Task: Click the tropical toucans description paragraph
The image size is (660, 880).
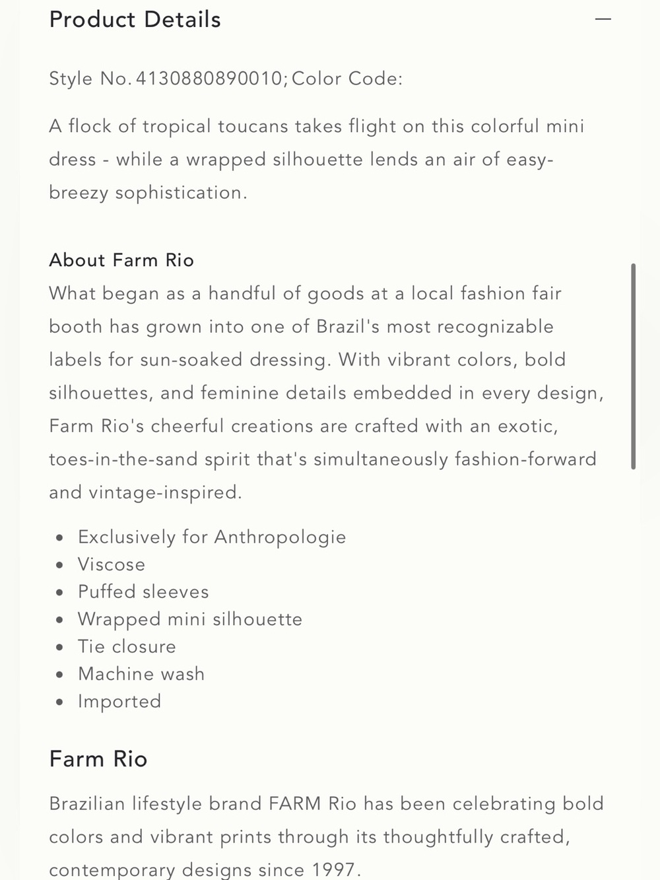Action: (317, 159)
